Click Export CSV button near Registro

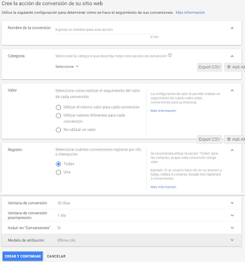point(210,139)
